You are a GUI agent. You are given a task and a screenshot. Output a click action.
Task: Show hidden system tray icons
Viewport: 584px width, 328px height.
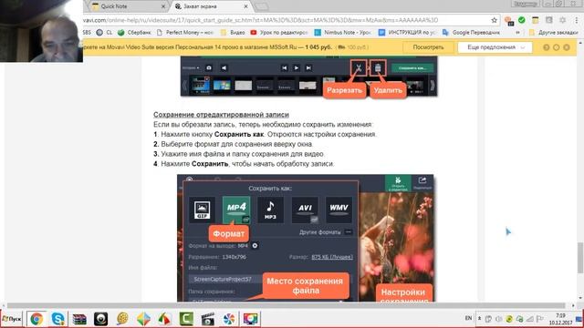480,319
